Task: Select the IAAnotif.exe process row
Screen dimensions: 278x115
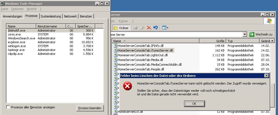Action: 51,30
